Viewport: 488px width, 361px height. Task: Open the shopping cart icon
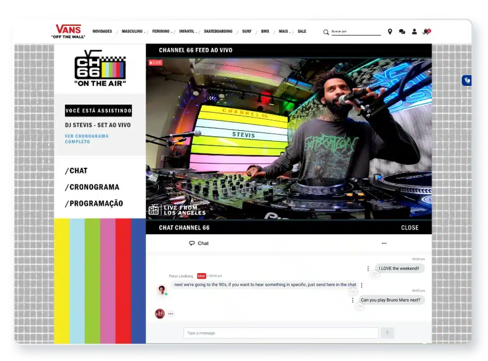click(426, 32)
